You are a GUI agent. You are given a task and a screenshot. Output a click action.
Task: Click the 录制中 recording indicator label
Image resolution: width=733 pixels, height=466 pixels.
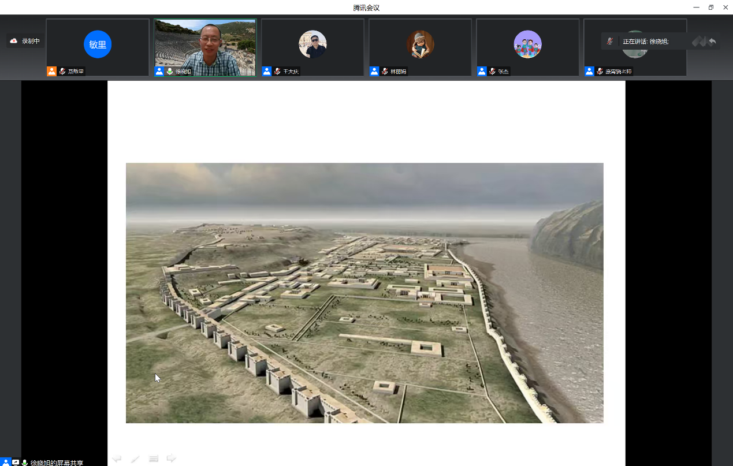click(x=31, y=41)
